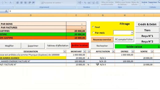160x90 pixels.
Task: Open Styles de cellules menu
Action: 135,3
